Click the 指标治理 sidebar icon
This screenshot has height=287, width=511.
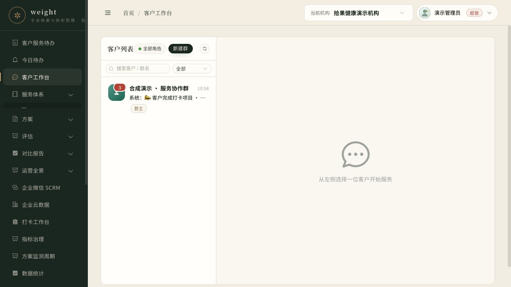(x=15, y=239)
